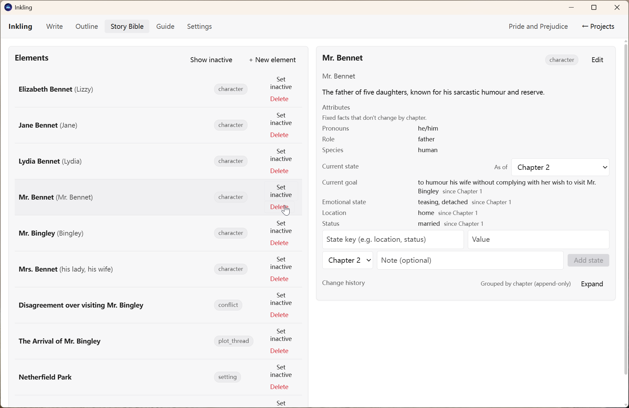Delete Disagreement over visiting Mr. Bingley conflict
This screenshot has width=629, height=408.
[279, 315]
